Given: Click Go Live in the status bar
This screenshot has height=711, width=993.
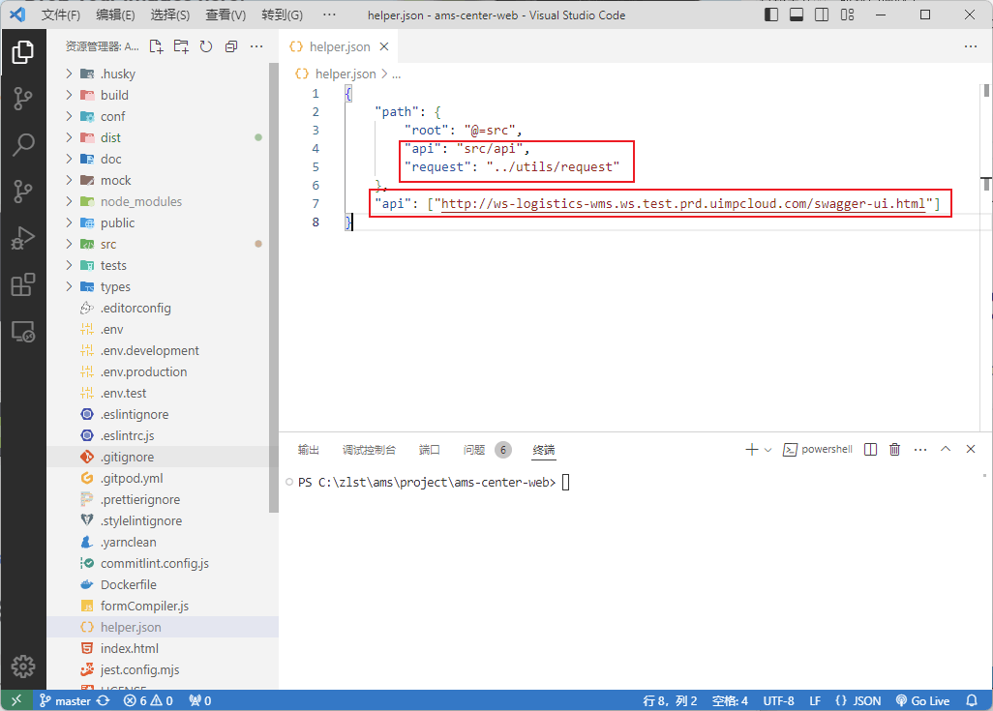Looking at the screenshot, I should (922, 699).
